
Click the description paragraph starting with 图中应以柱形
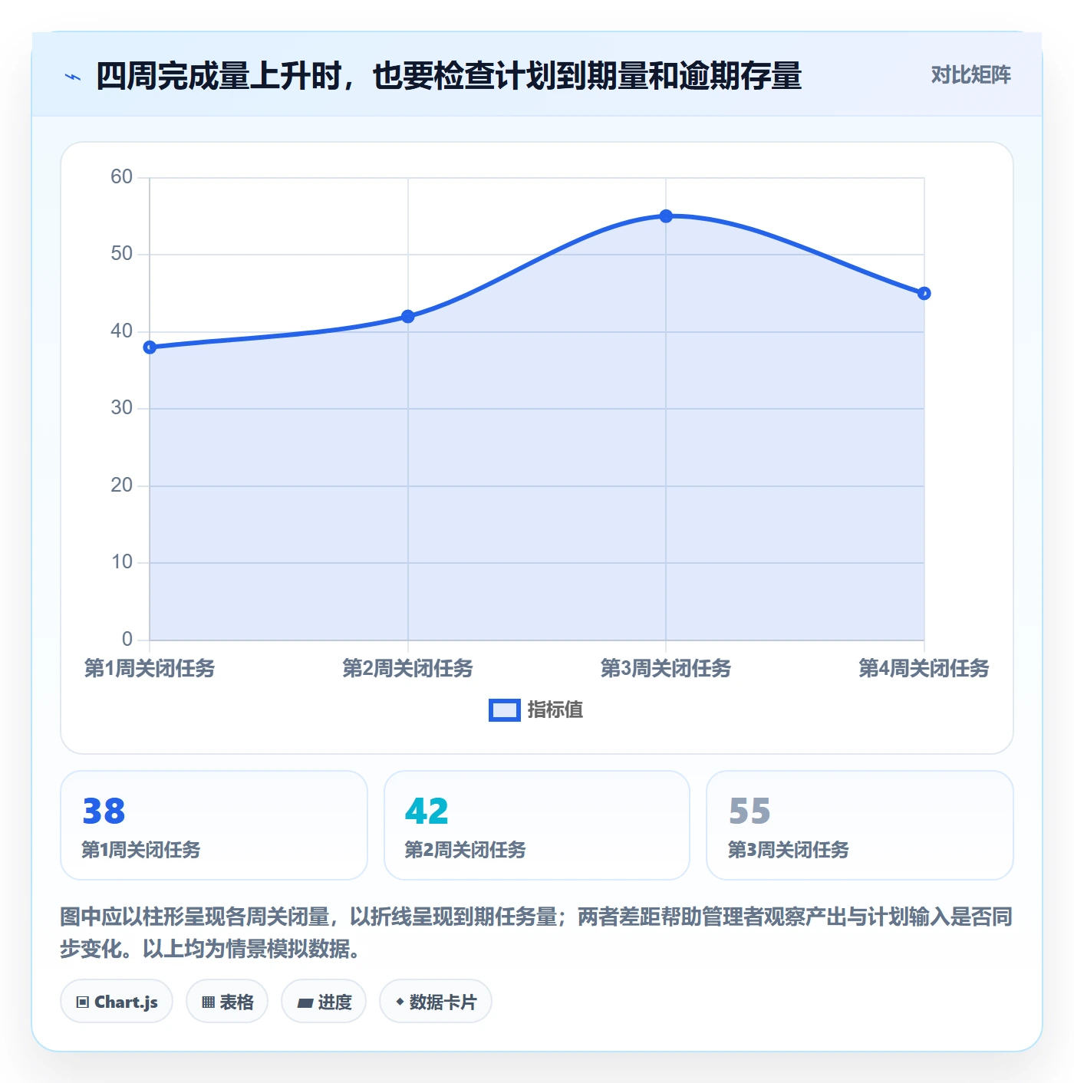click(x=536, y=933)
